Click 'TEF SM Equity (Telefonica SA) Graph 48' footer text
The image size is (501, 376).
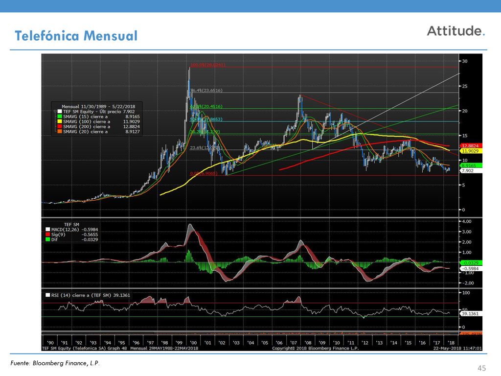point(84,348)
